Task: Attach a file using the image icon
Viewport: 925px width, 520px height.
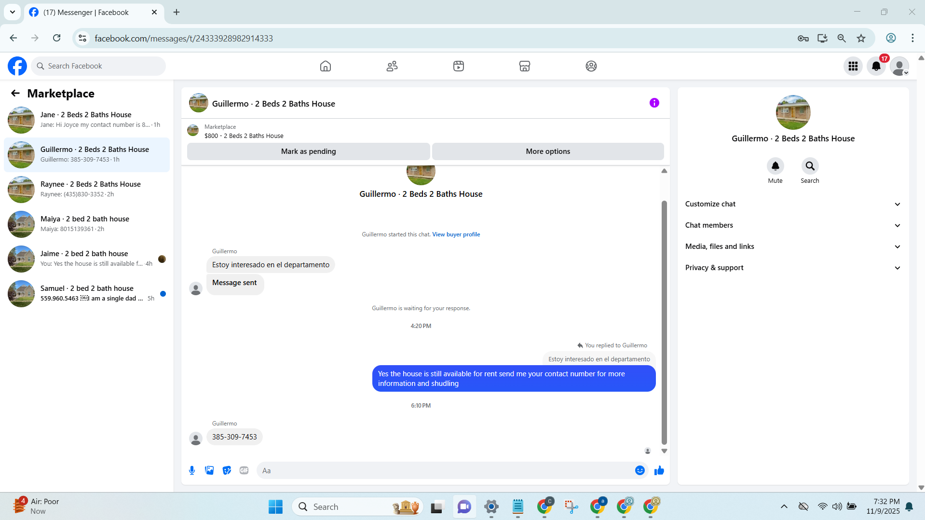Action: (x=209, y=470)
